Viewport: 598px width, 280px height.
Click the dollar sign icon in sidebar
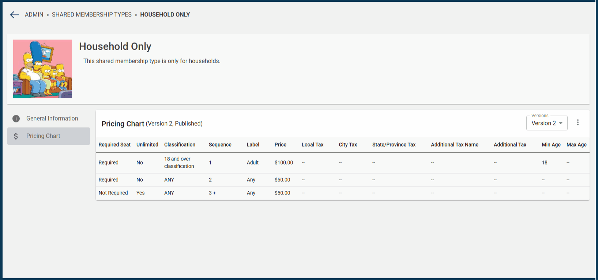pos(16,136)
